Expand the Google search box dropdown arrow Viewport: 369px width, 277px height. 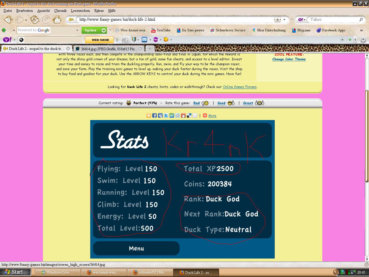77,30
